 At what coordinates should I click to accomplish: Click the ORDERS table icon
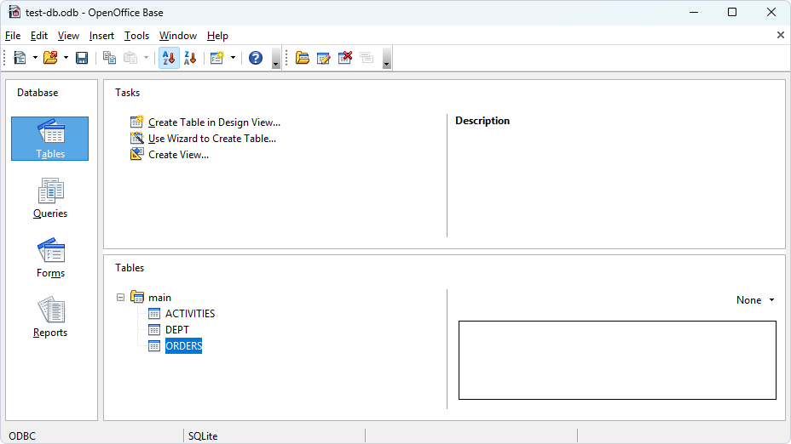(x=154, y=346)
